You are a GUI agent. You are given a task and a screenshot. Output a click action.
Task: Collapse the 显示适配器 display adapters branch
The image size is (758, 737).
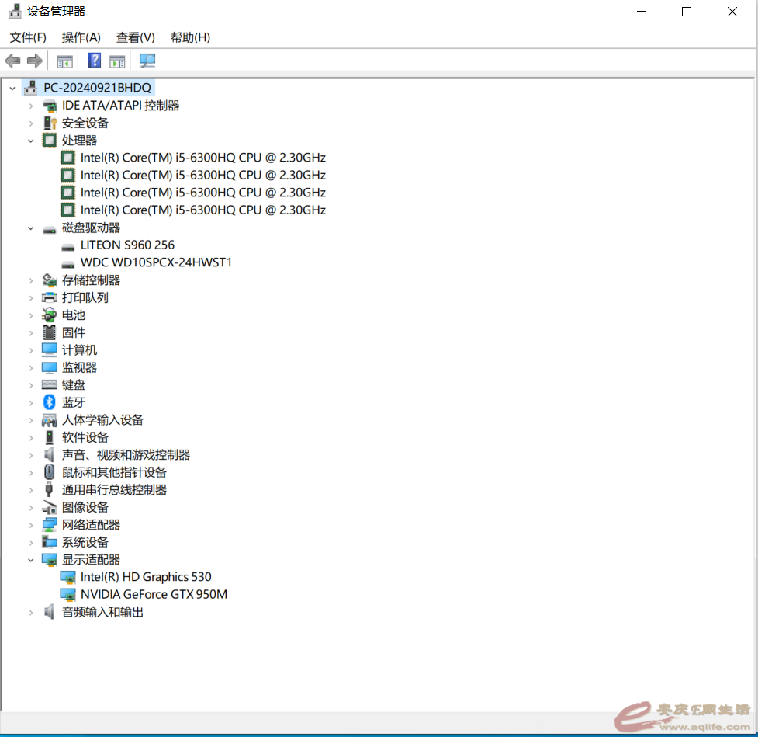[x=31, y=560]
